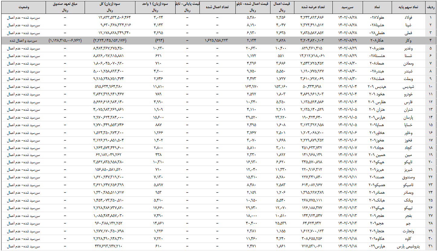Click row number ۳۱ cell
This screenshot has width=437, height=251.
430,246
